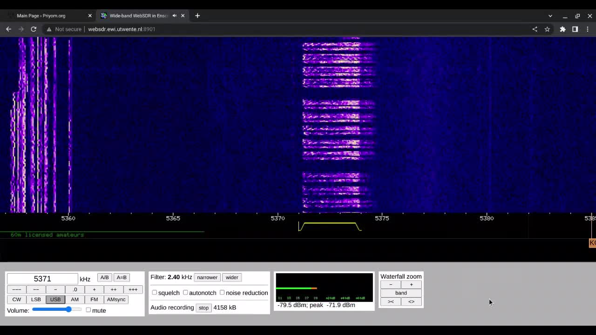The image size is (596, 335).
Task: Round frequency with the .0 button
Action: [74, 289]
